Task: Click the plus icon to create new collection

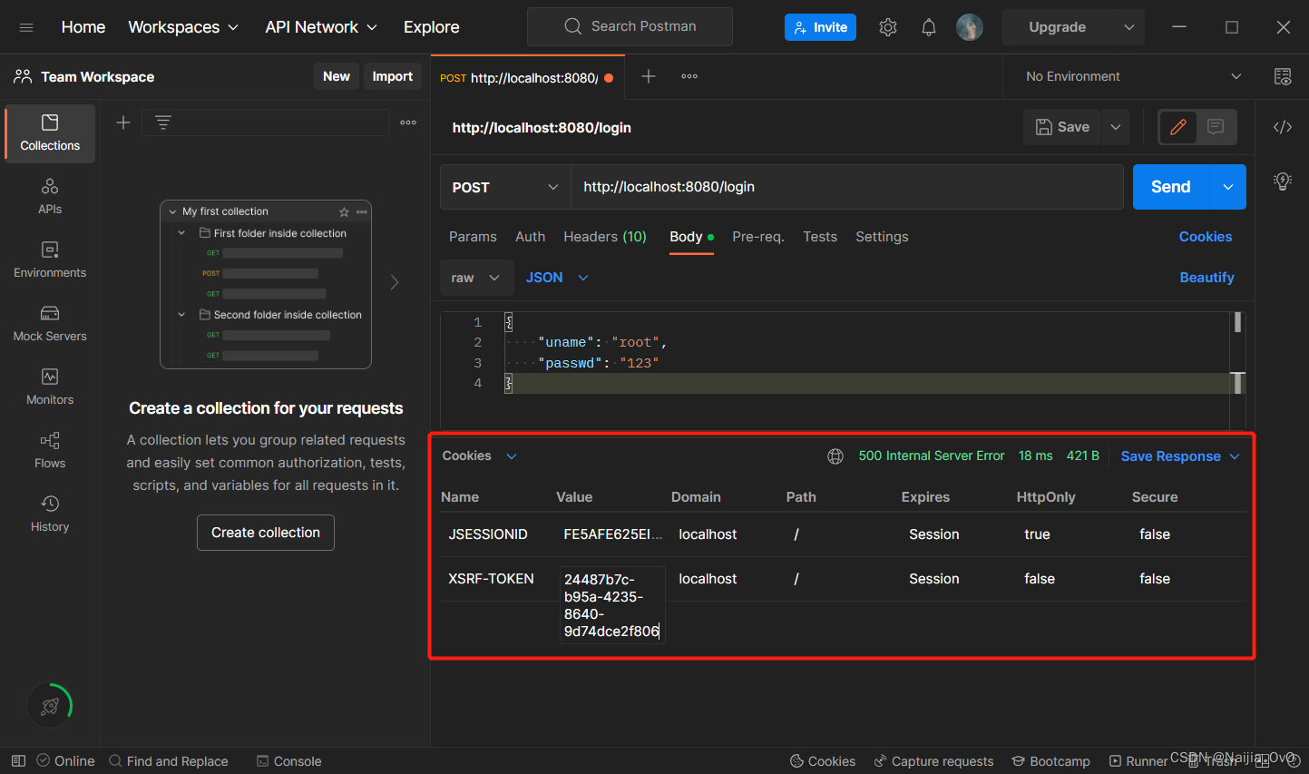Action: (x=123, y=122)
